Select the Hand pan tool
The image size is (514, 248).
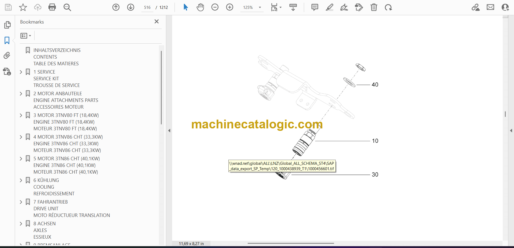coord(200,7)
